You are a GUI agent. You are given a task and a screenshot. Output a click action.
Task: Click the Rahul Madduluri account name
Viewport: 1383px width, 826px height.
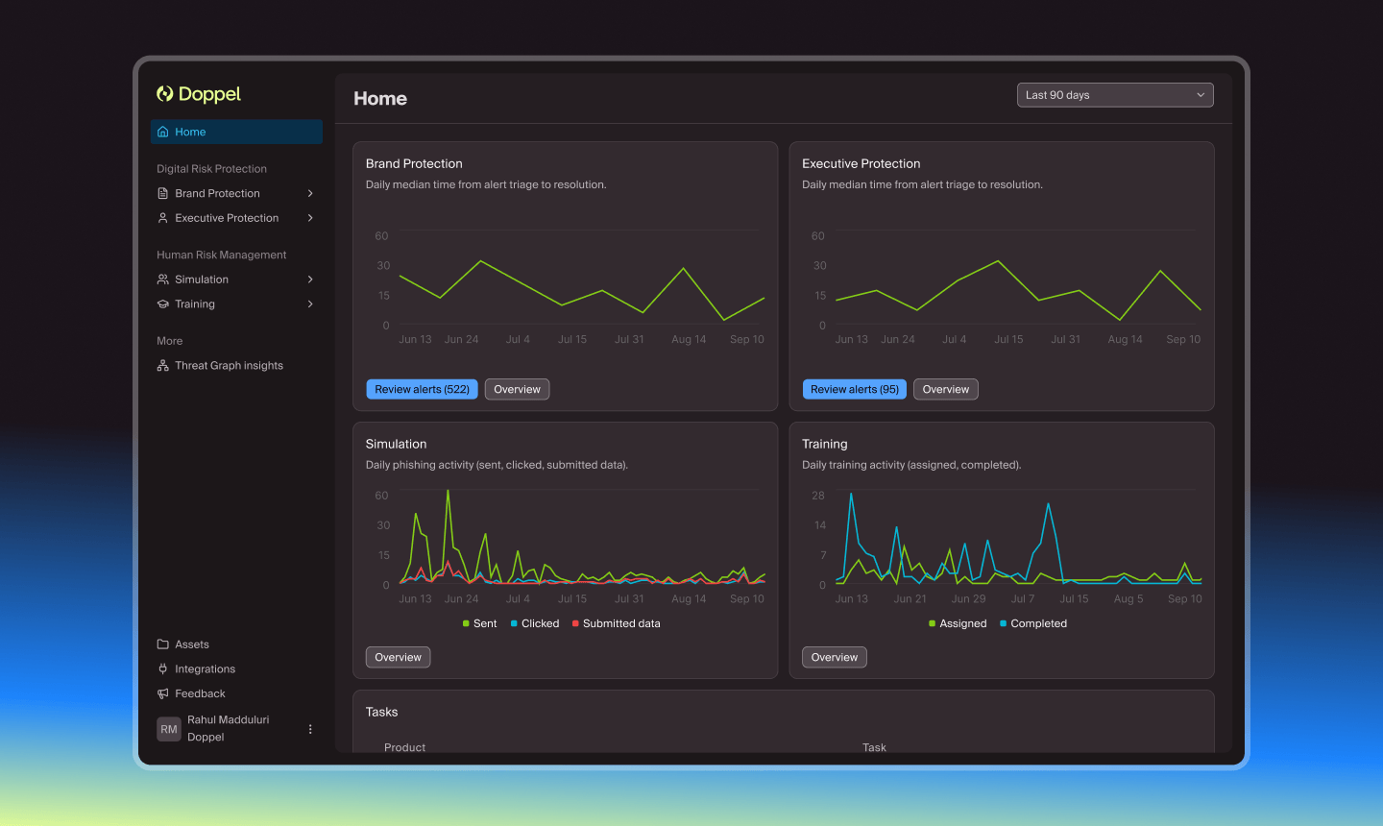(x=229, y=719)
